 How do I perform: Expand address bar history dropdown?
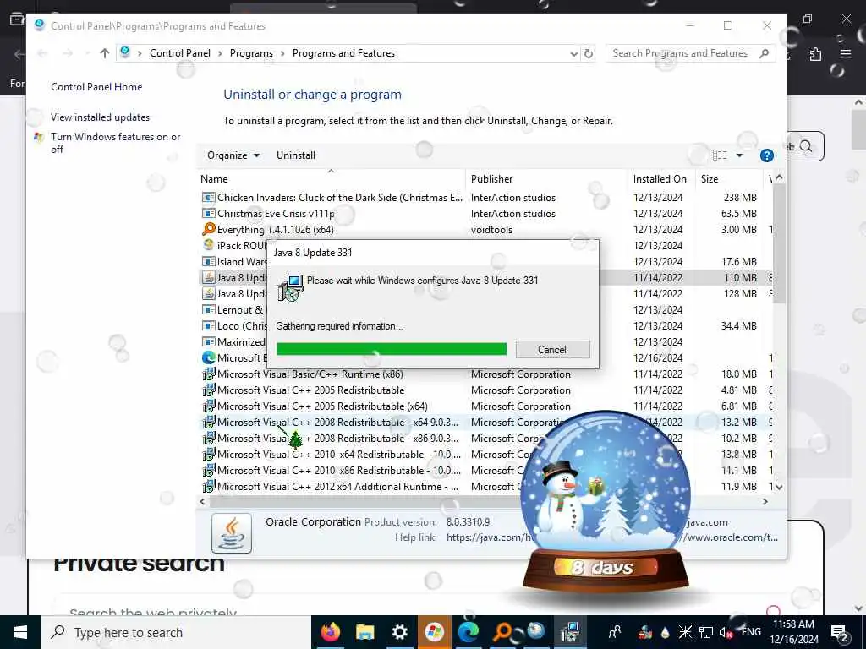coord(574,53)
